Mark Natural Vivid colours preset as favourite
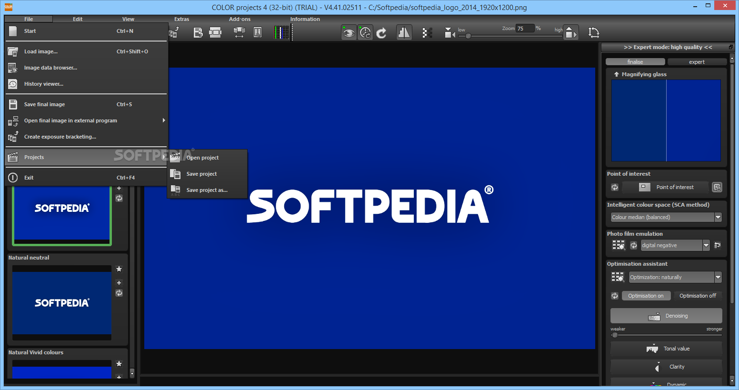739x390 pixels. pyautogui.click(x=119, y=364)
